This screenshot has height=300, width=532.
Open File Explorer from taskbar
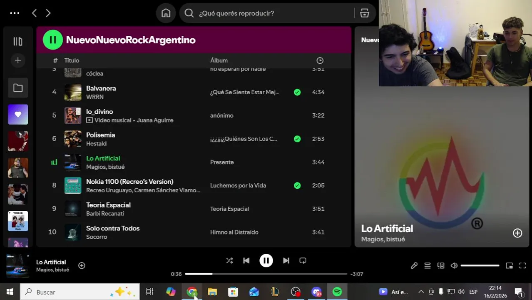[212, 292]
